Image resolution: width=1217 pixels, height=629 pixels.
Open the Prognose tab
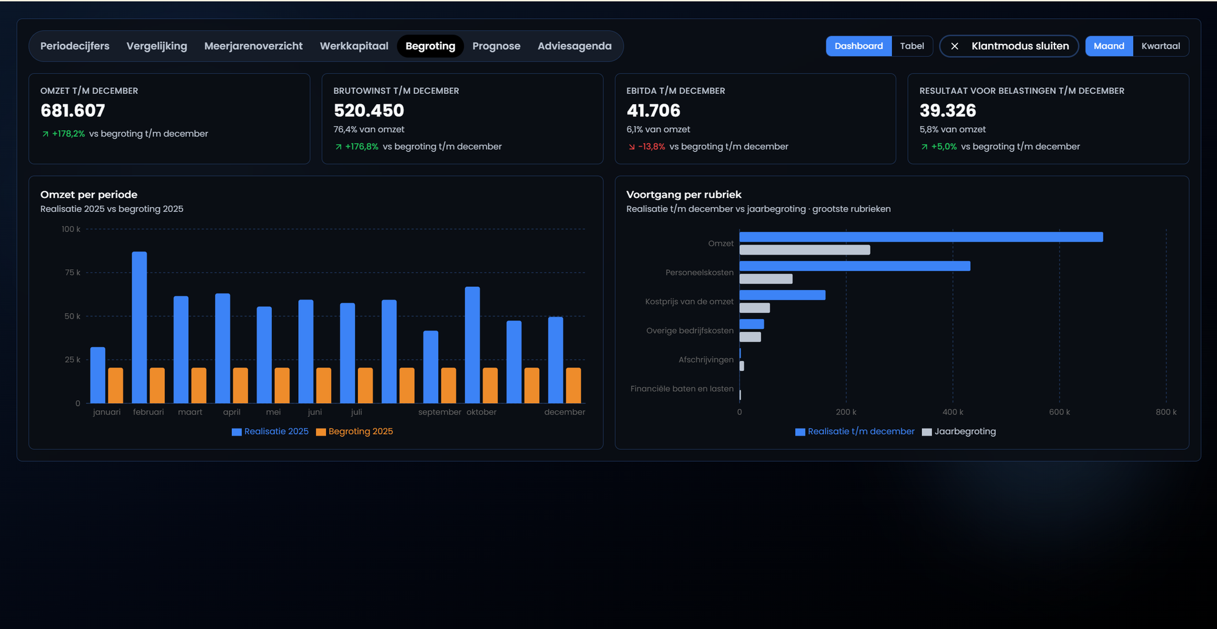pyautogui.click(x=497, y=46)
